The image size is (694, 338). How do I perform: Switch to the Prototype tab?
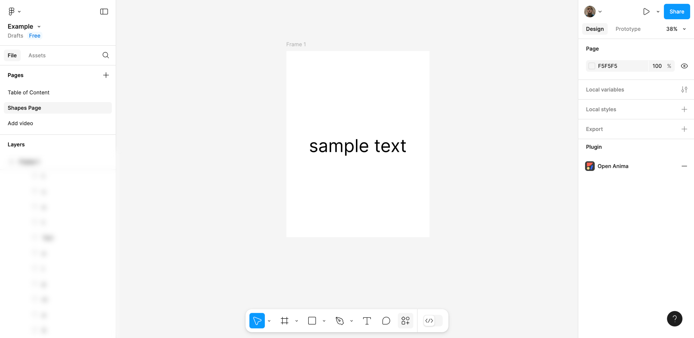tap(628, 29)
